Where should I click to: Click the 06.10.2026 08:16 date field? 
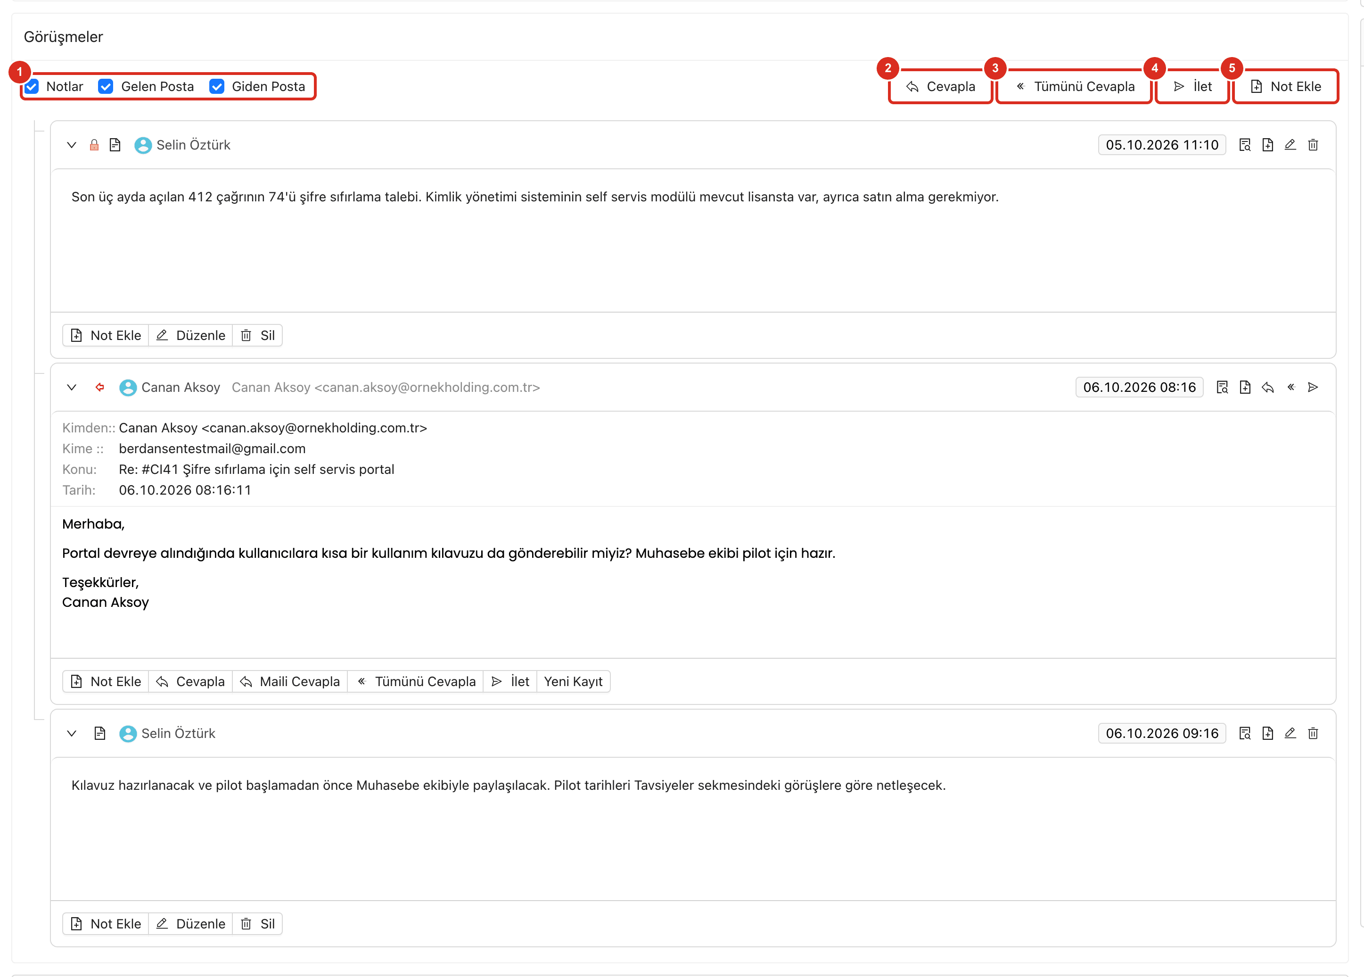tap(1139, 388)
